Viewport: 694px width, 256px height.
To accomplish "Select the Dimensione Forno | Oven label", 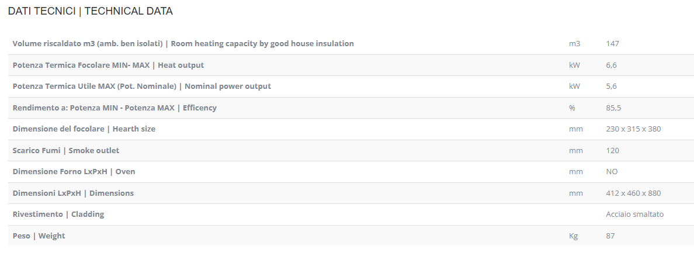I will click(x=74, y=172).
